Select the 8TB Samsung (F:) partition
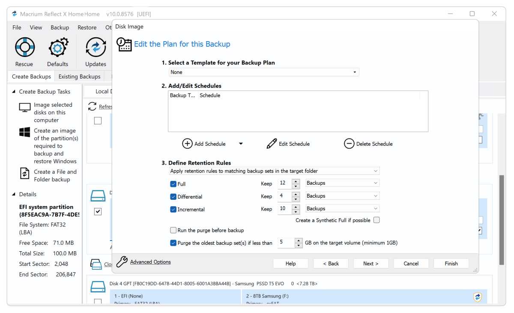The height and width of the screenshot is (313, 514). 364,297
